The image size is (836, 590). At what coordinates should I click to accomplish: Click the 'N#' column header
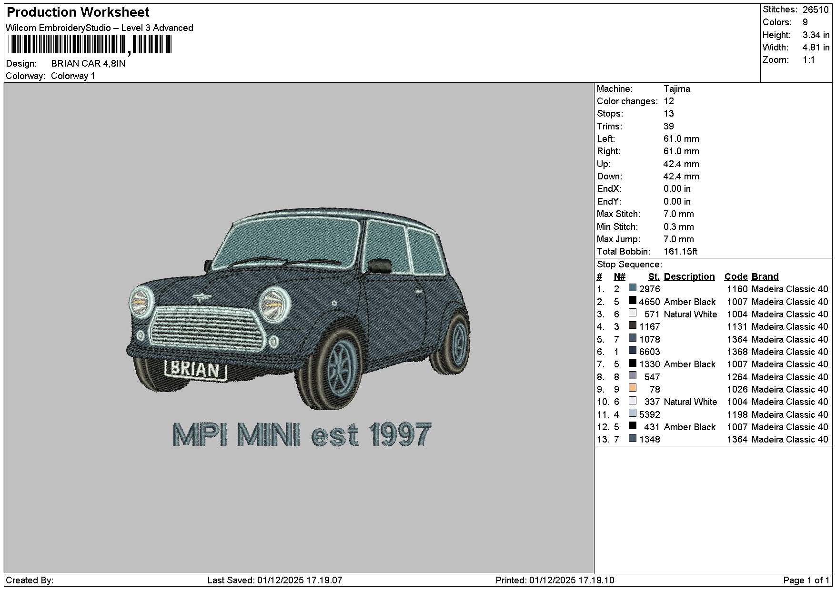pyautogui.click(x=619, y=276)
